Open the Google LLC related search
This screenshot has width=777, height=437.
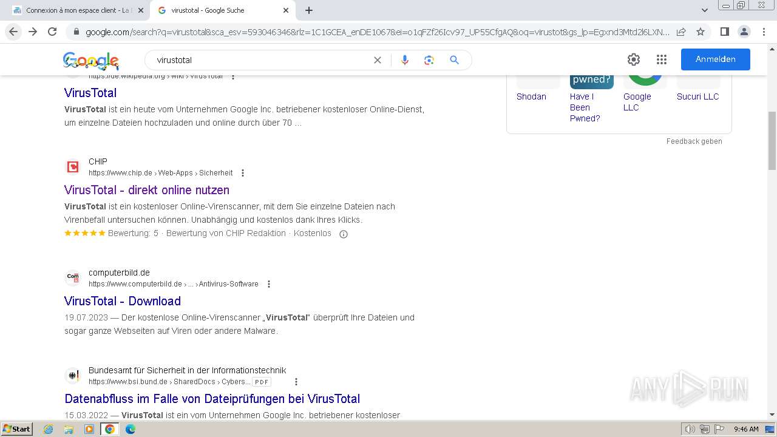[x=637, y=102]
